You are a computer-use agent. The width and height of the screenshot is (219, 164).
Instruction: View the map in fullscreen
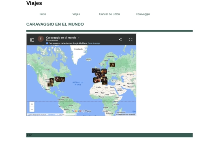[x=131, y=39]
